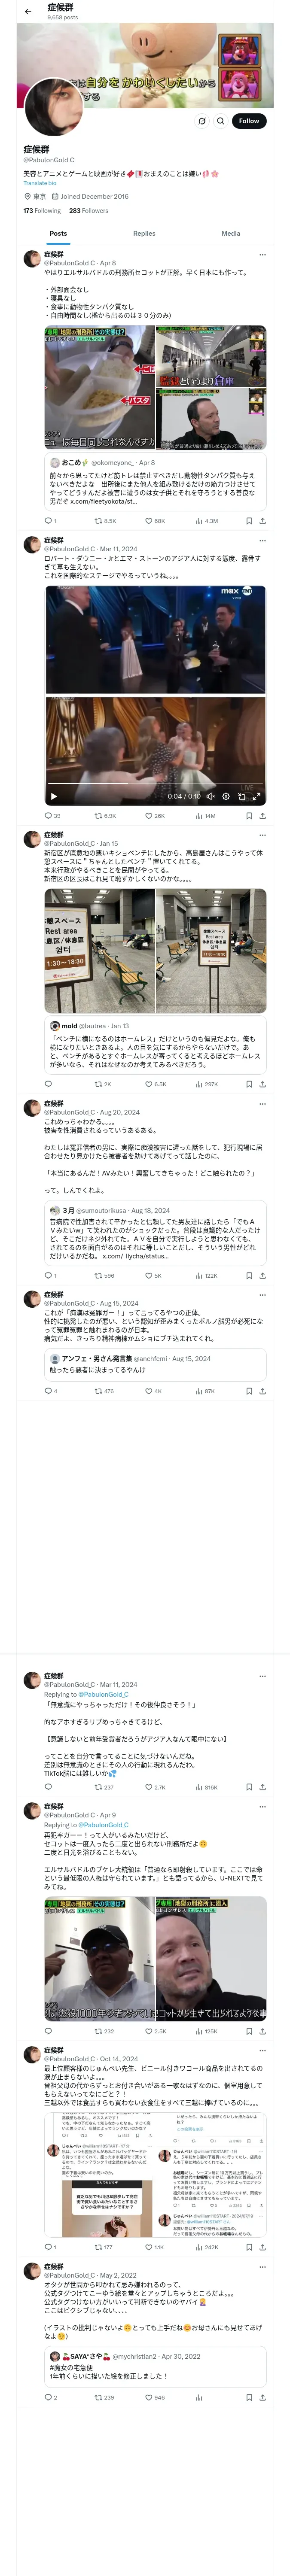Switch to the Replies tab
The width and height of the screenshot is (290, 2576).
point(144,233)
